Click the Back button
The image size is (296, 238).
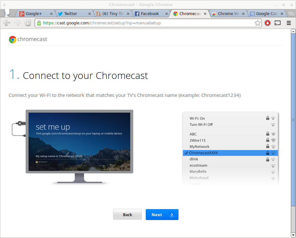(x=127, y=215)
